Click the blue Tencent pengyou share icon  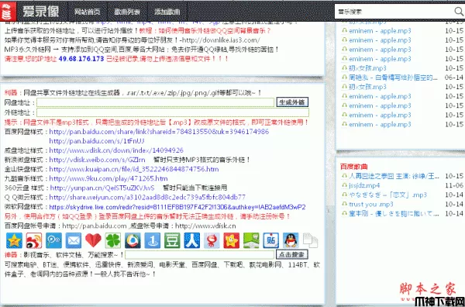pos(53,240)
